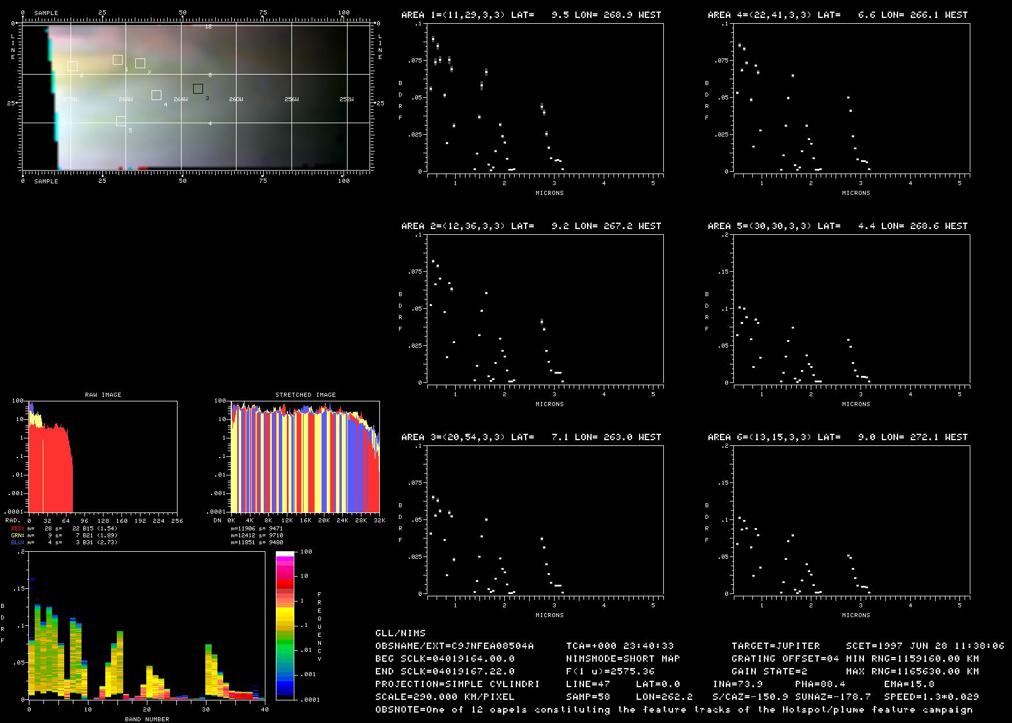Click the OBSNAME/EXT observation name field

(x=455, y=646)
